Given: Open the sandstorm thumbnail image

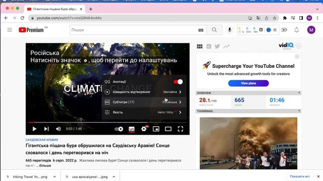Looking at the screenshot, I should [x=248, y=143].
